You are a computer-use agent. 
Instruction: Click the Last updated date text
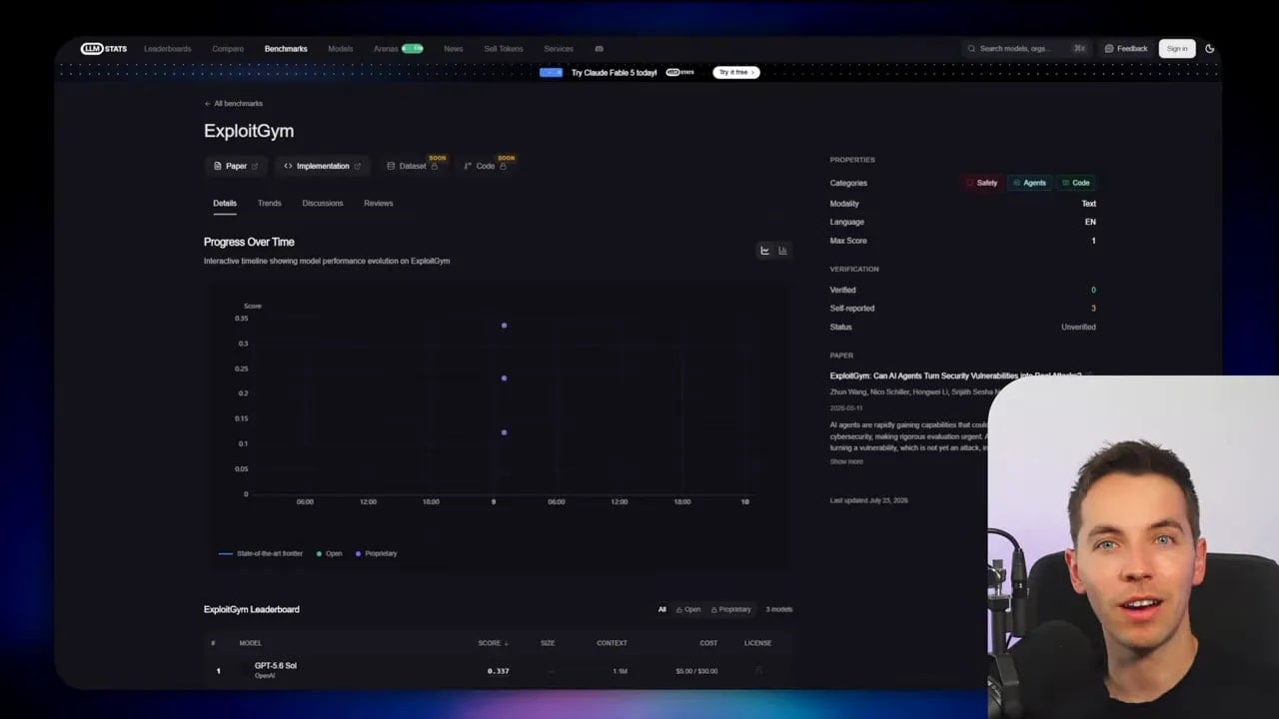869,500
